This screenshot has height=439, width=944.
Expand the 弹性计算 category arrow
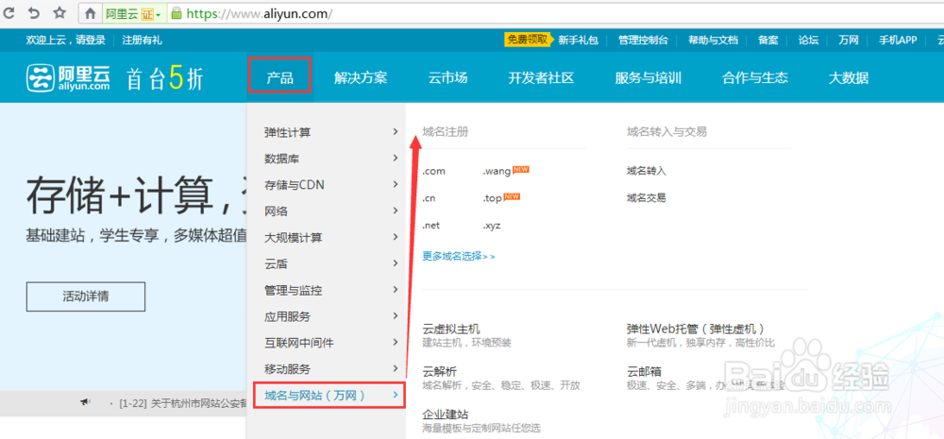pyautogui.click(x=395, y=131)
